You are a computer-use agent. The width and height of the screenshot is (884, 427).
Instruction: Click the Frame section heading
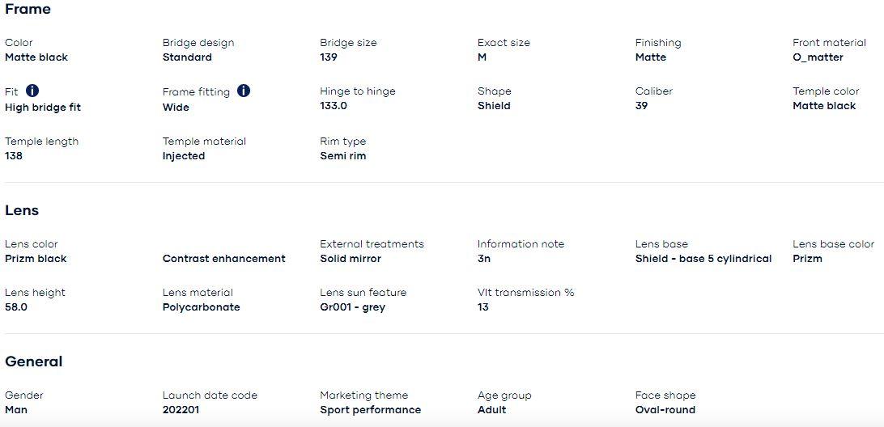(28, 10)
